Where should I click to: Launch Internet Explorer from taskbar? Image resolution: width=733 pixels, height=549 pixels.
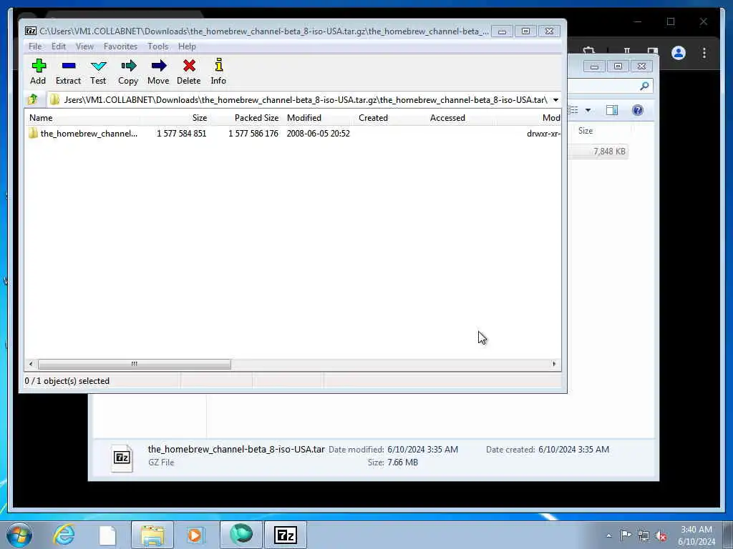coord(64,535)
